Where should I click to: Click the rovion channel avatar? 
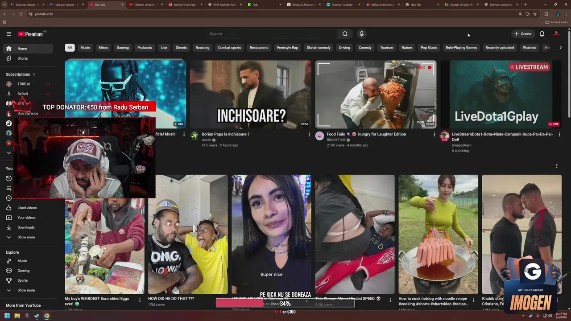194,136
